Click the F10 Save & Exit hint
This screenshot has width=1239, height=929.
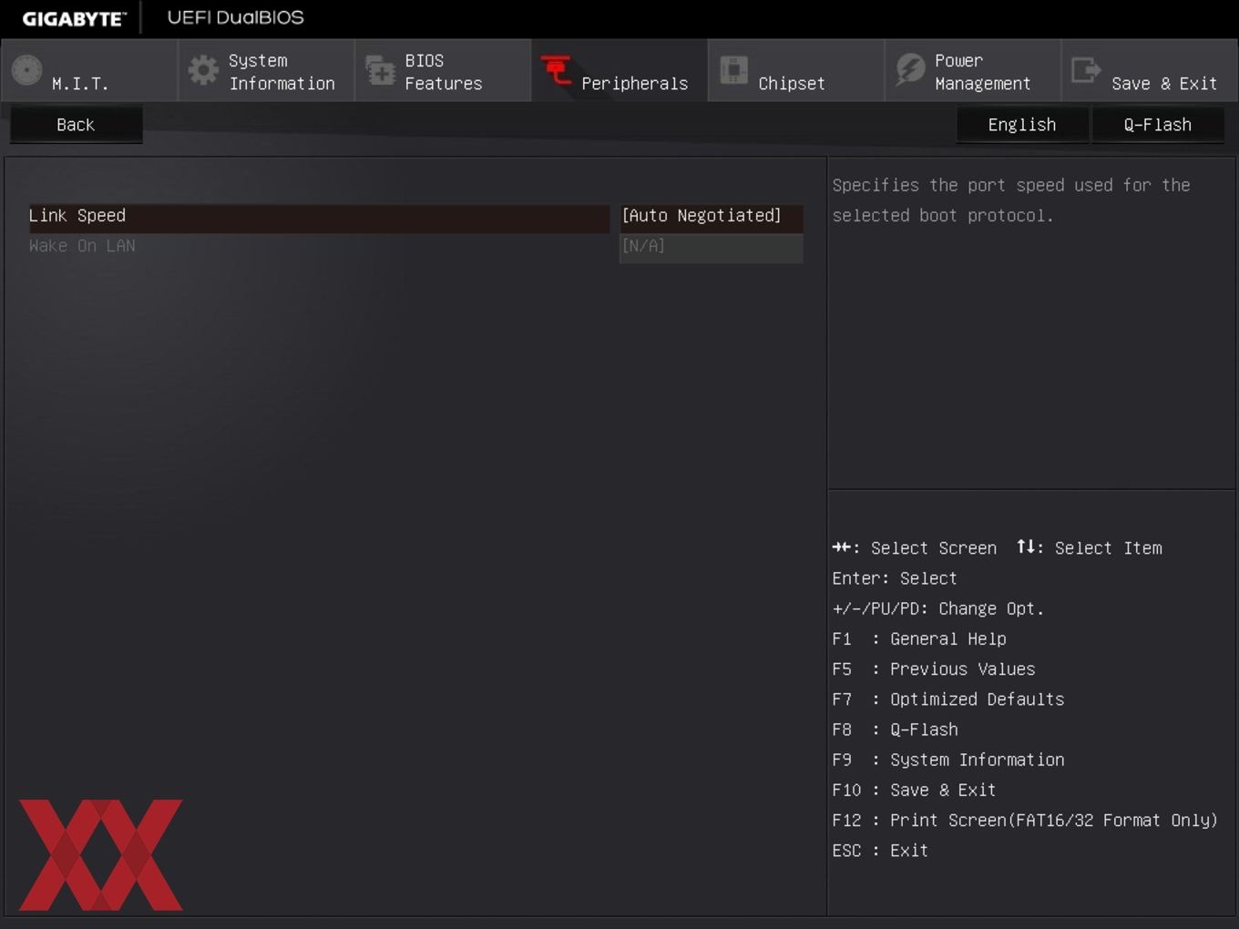click(914, 791)
